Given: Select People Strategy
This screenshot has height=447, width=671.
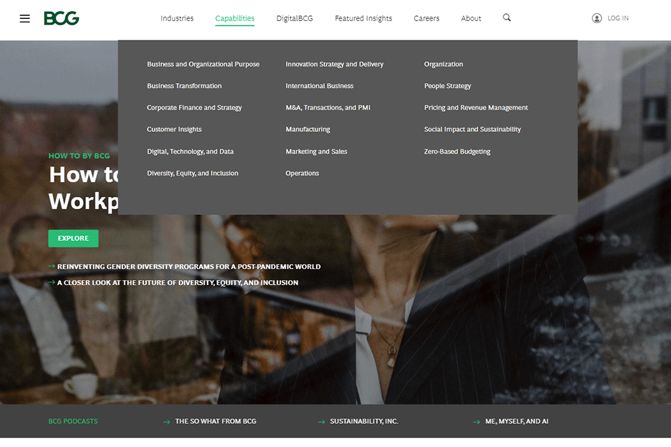Looking at the screenshot, I should tap(447, 86).
